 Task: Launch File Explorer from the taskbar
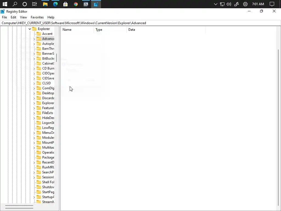[45, 4]
